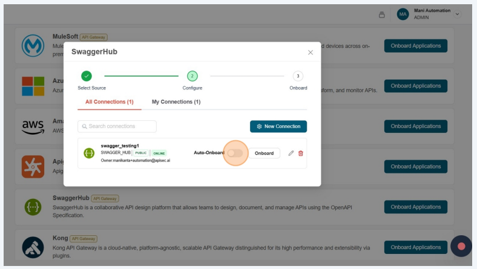Click the swagger_testing1 connection logo icon
This screenshot has width=477, height=269.
point(89,153)
